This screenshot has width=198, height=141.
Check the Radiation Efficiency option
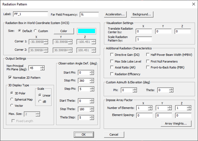112,74
